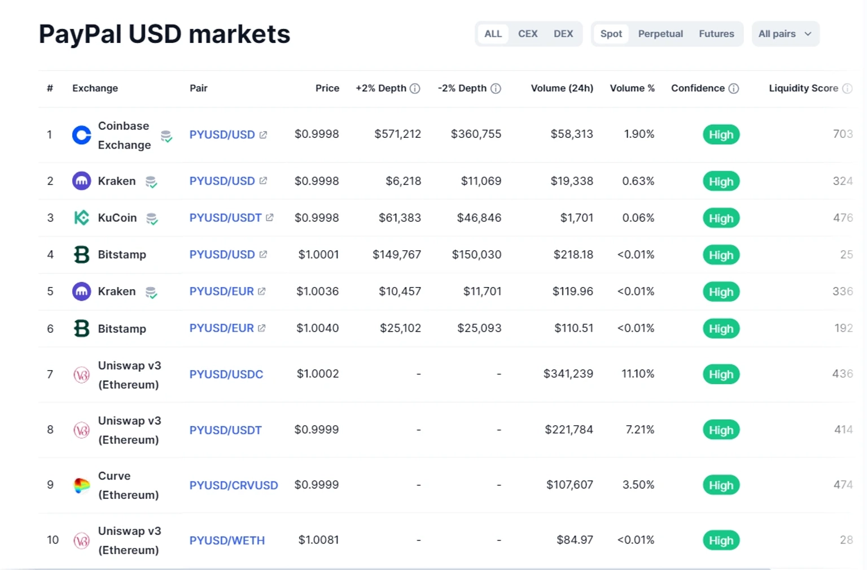Select the Spot market tab
The height and width of the screenshot is (570, 867).
pyautogui.click(x=611, y=34)
